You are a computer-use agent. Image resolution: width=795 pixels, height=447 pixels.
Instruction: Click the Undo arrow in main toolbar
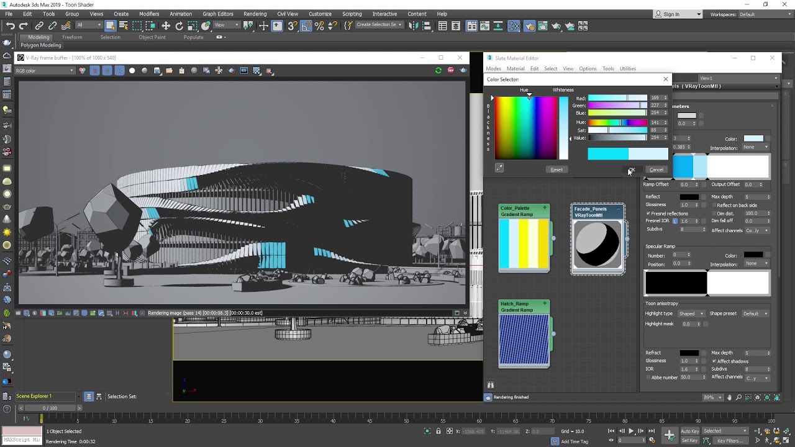pyautogui.click(x=11, y=26)
